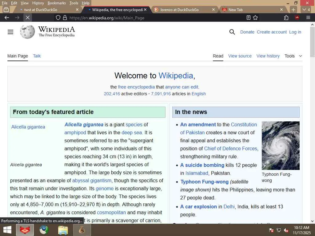Open Action Center flag tray icon
The width and height of the screenshot is (315, 236).
[271, 230]
